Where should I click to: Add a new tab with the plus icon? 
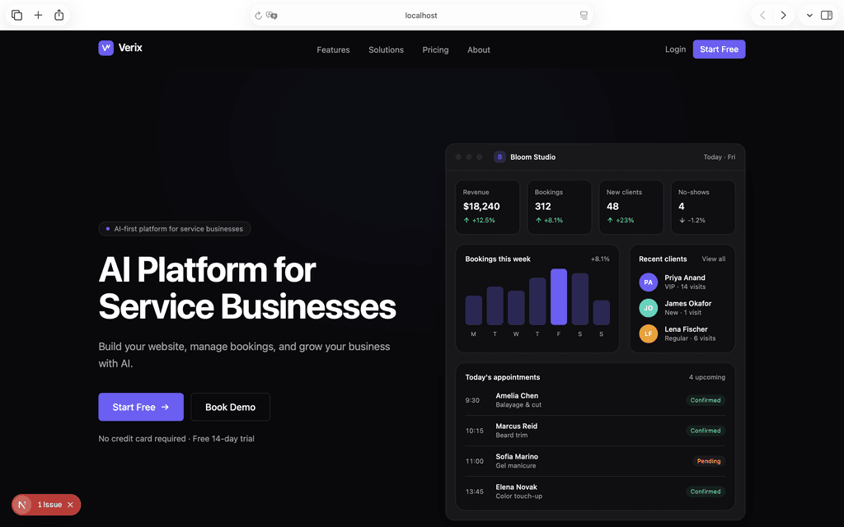click(38, 15)
